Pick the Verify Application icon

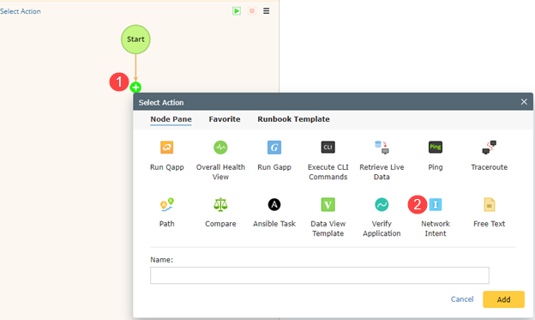[x=382, y=204]
